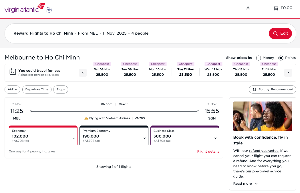Click the 11:25 departure time
Screen dimensions: 300x193
(x=17, y=111)
